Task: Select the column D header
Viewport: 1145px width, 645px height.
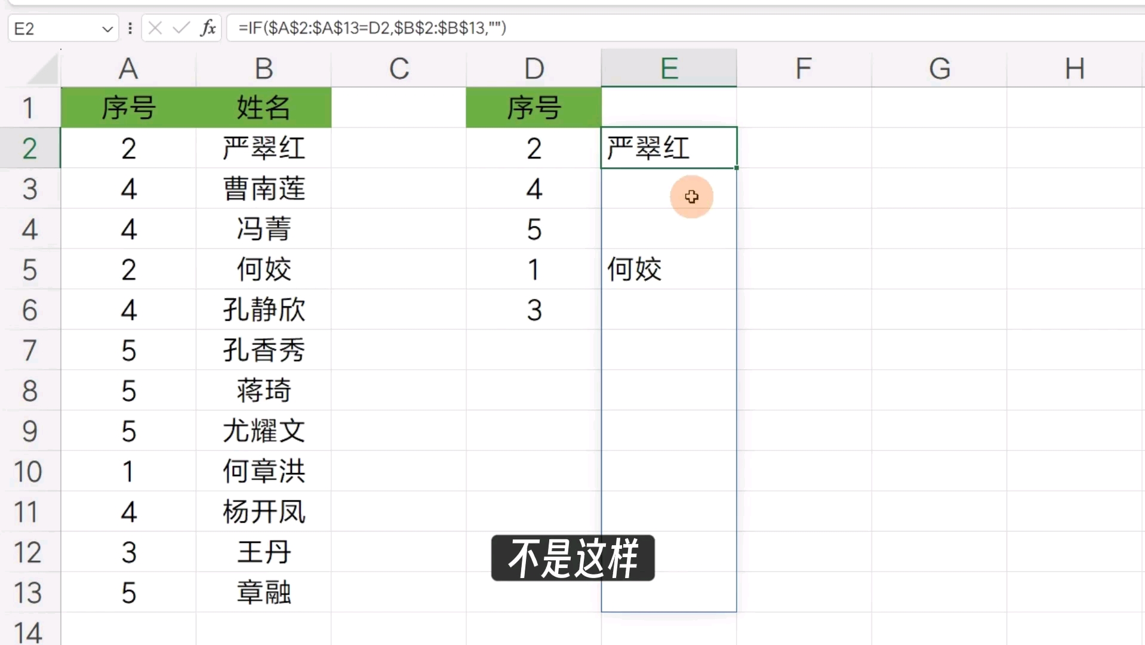Action: (x=533, y=68)
